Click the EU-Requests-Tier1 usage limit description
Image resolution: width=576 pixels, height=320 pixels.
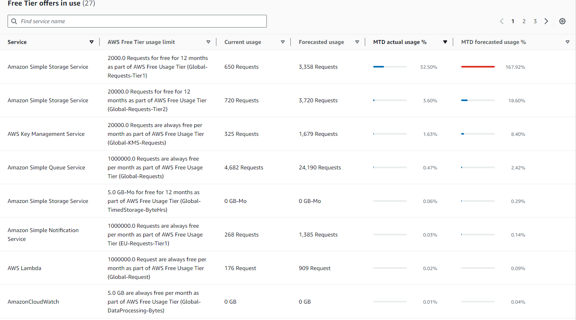click(155, 235)
